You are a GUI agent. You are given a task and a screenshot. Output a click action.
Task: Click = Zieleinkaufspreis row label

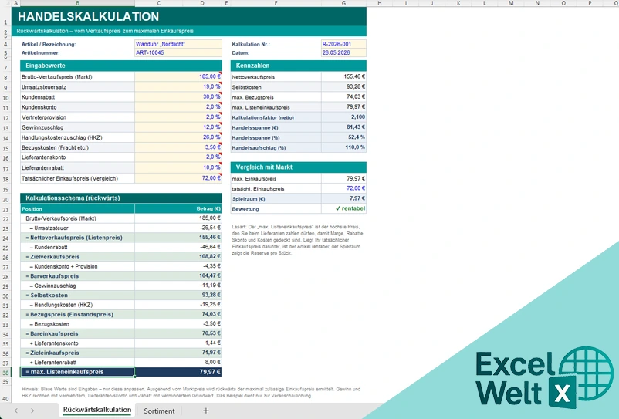[x=78, y=353]
